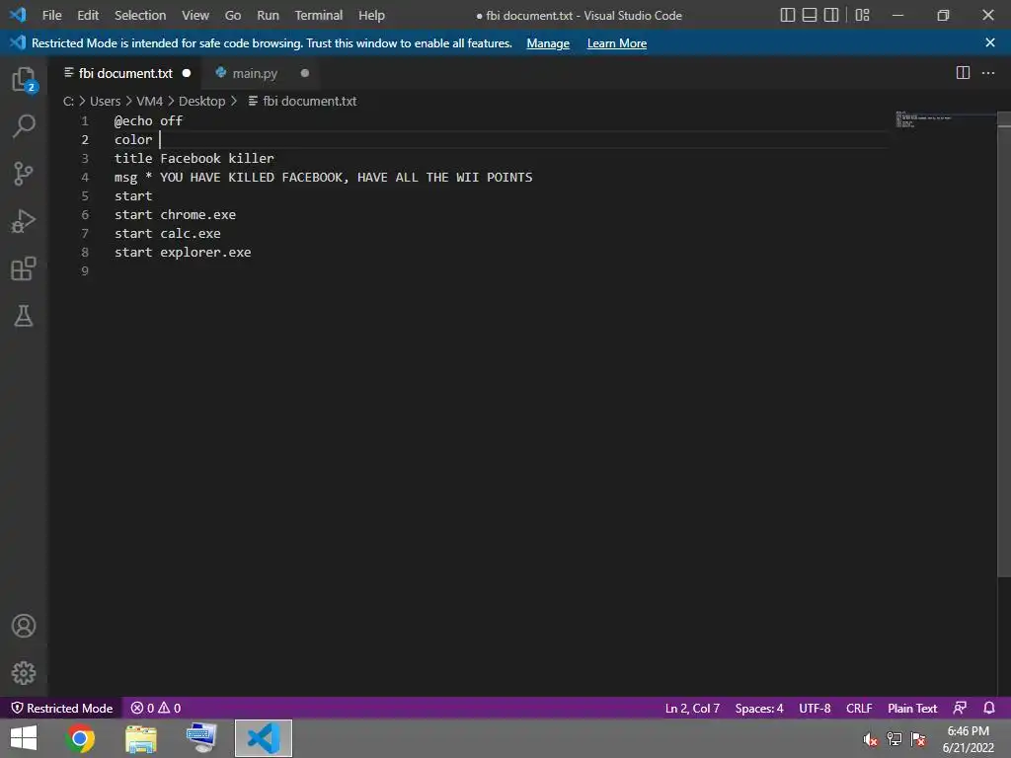Click the muted volume tray icon
Image resolution: width=1011 pixels, height=758 pixels.
click(x=870, y=739)
